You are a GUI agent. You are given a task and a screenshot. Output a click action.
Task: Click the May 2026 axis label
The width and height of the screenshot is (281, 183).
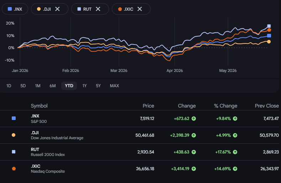coord(228,70)
